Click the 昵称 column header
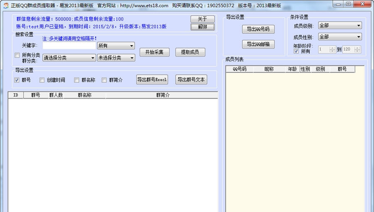Screen dimensions: 374x212 coord(269,69)
